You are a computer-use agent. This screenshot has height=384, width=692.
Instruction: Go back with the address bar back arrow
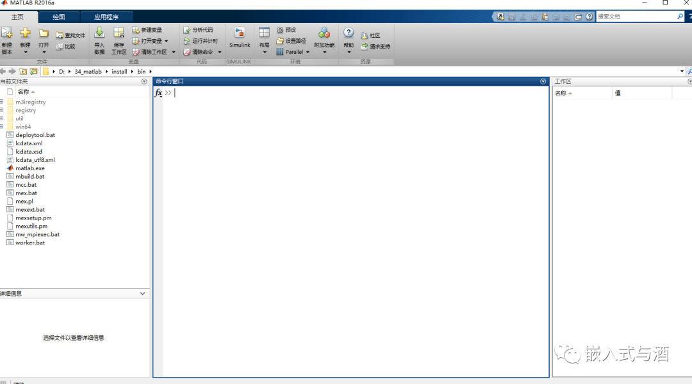(x=3, y=72)
